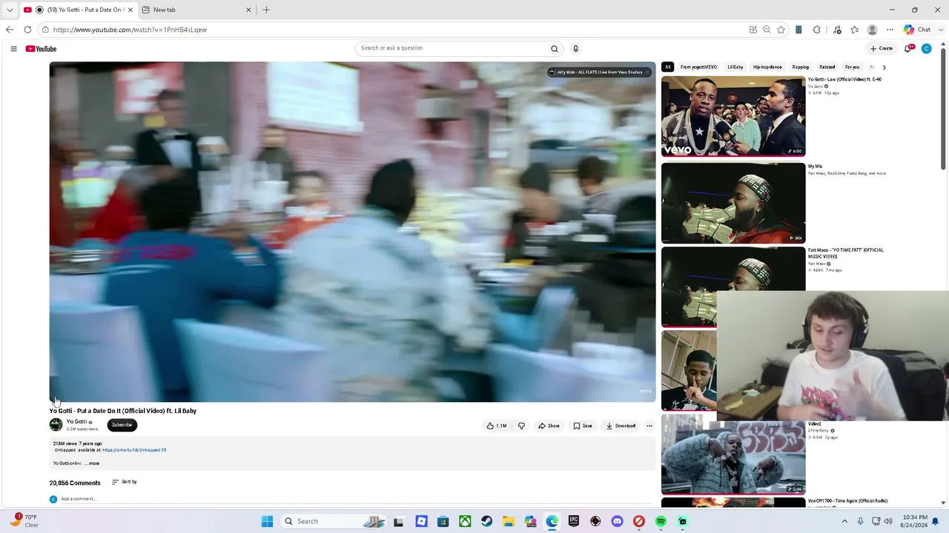
Task: Open Discord from the taskbar
Action: pos(617,521)
